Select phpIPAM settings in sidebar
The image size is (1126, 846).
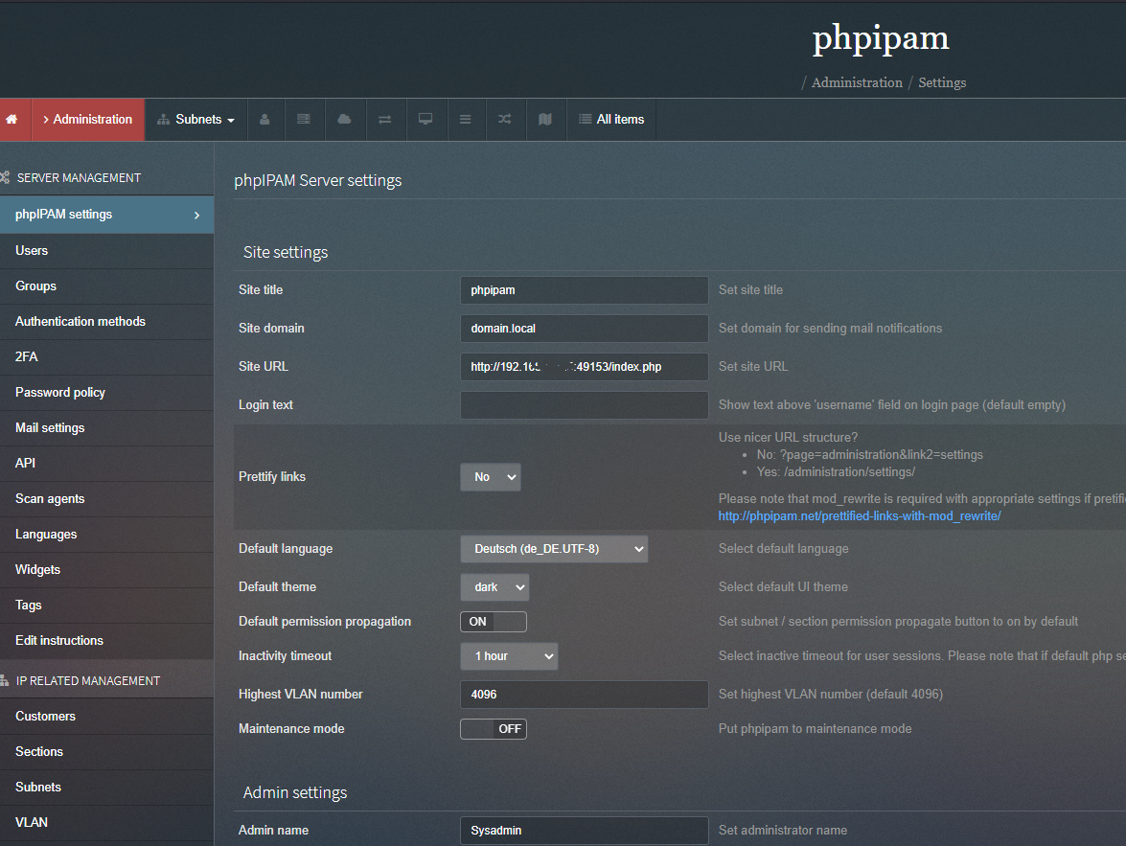(x=107, y=215)
